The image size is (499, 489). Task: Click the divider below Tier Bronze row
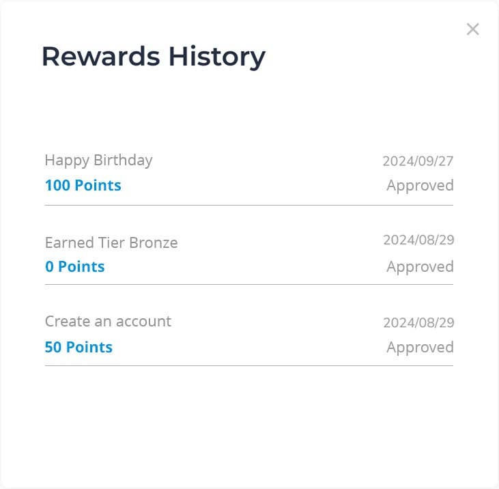tap(249, 284)
